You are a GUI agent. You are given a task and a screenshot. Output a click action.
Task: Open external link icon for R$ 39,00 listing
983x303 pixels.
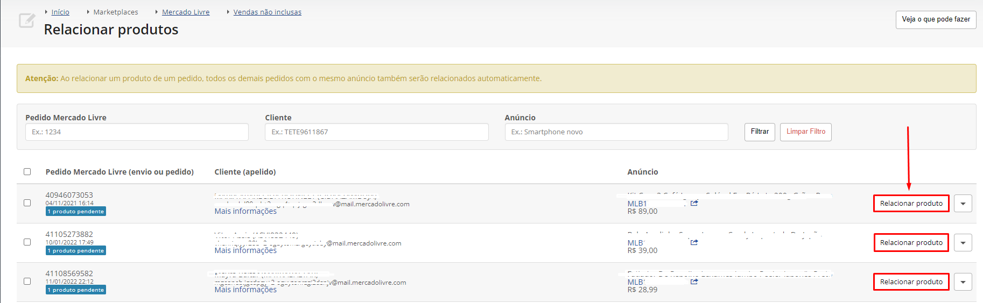(x=694, y=242)
